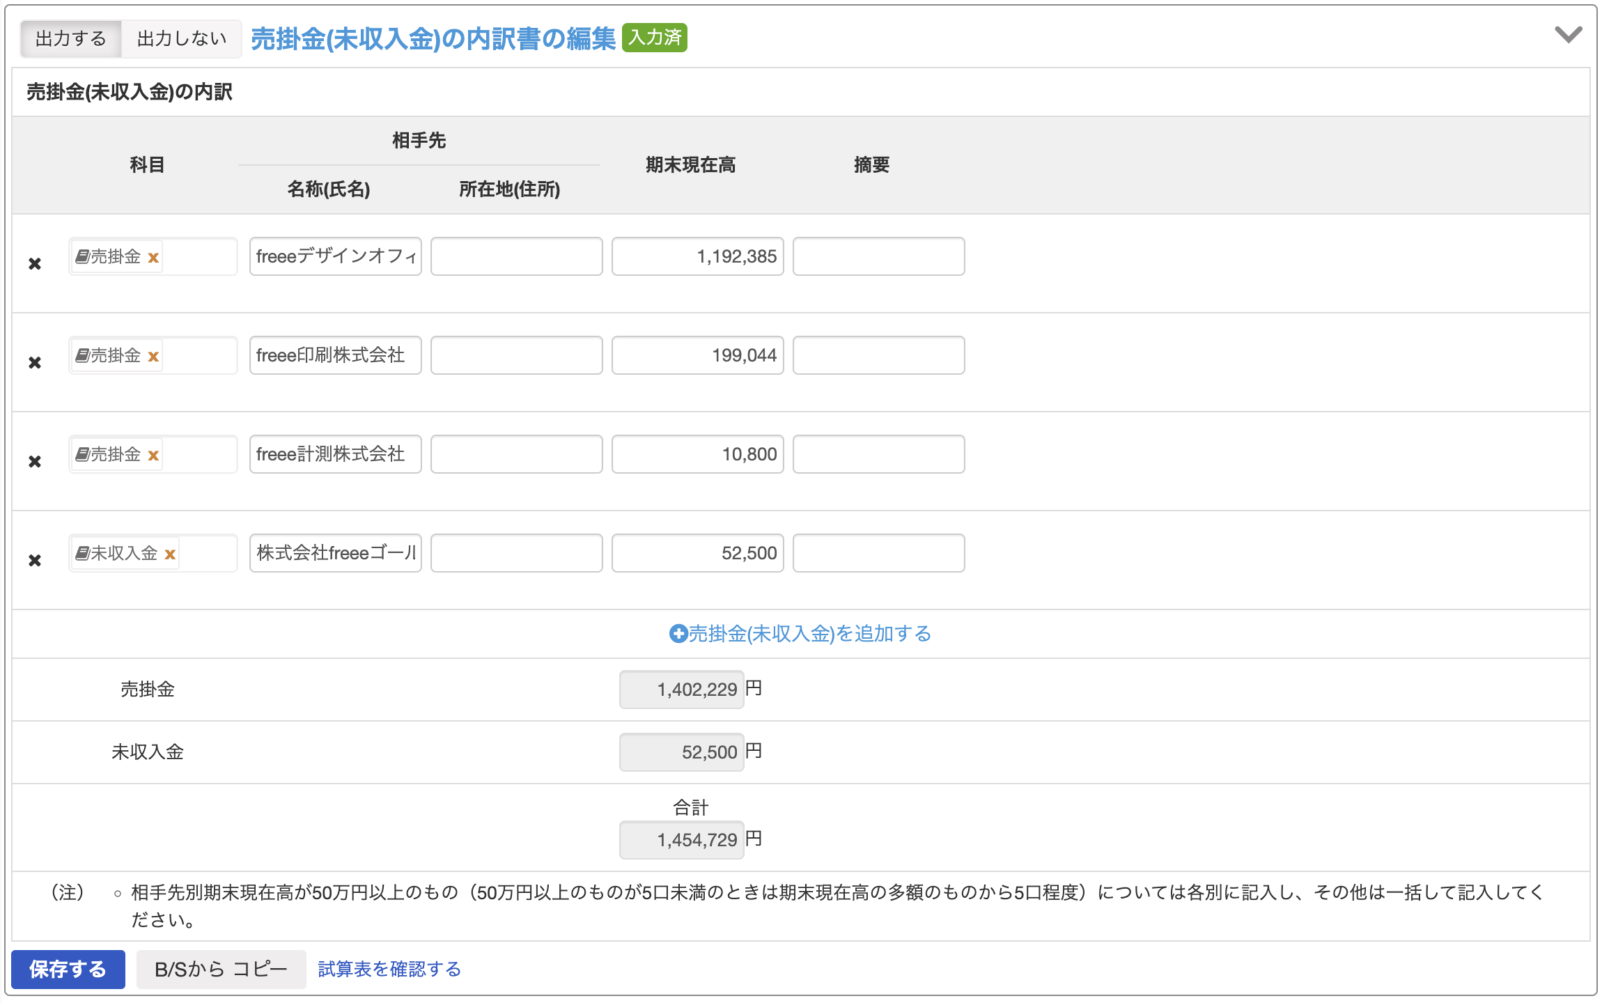This screenshot has width=1602, height=1003.
Task: Open 科目 selector in freee印刷株式会社 row
Action: 153,355
